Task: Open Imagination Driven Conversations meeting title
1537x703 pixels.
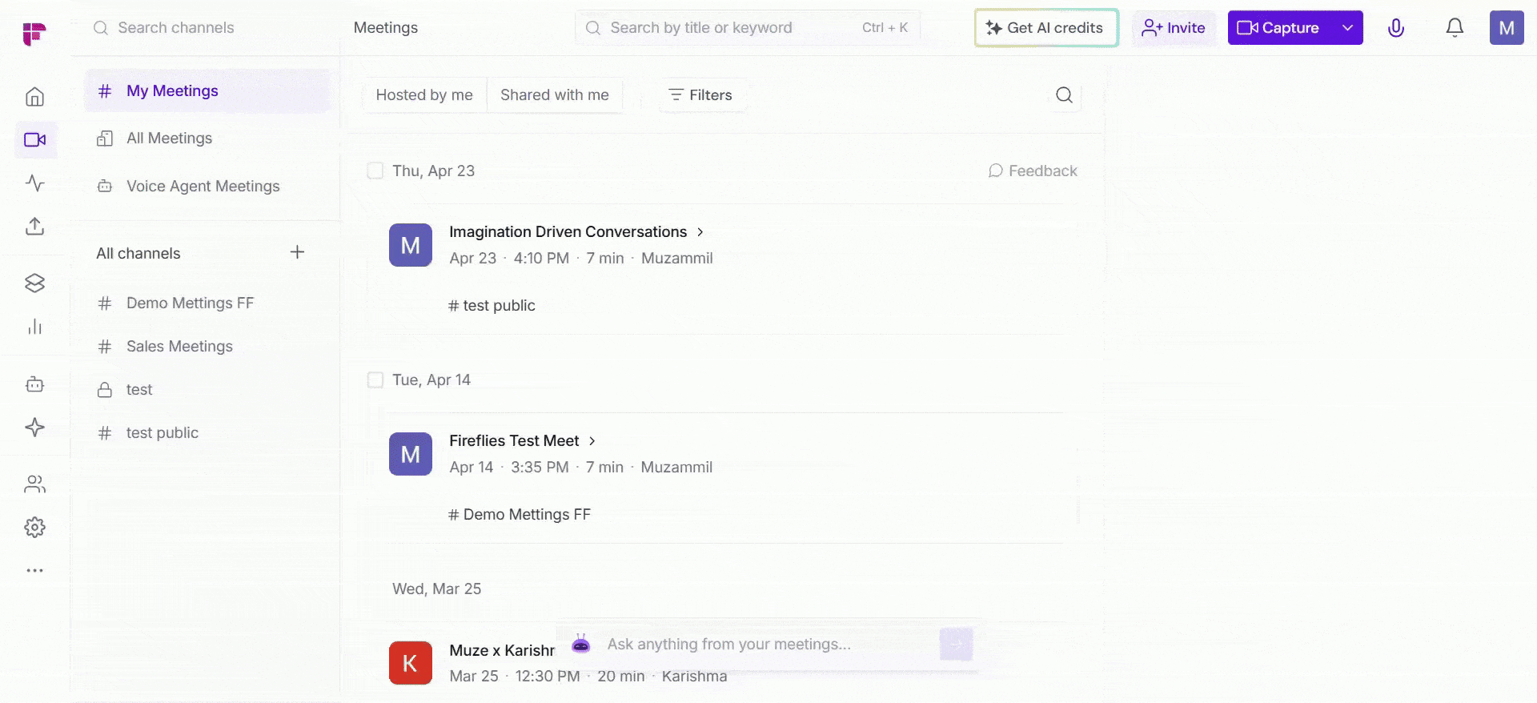Action: coord(568,232)
